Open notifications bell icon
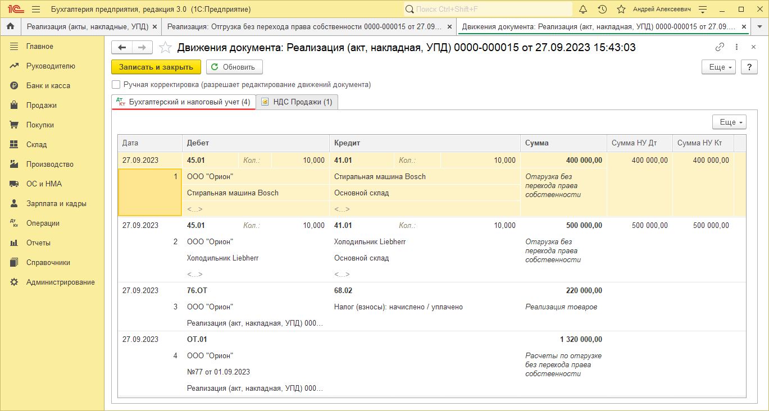 tap(583, 10)
